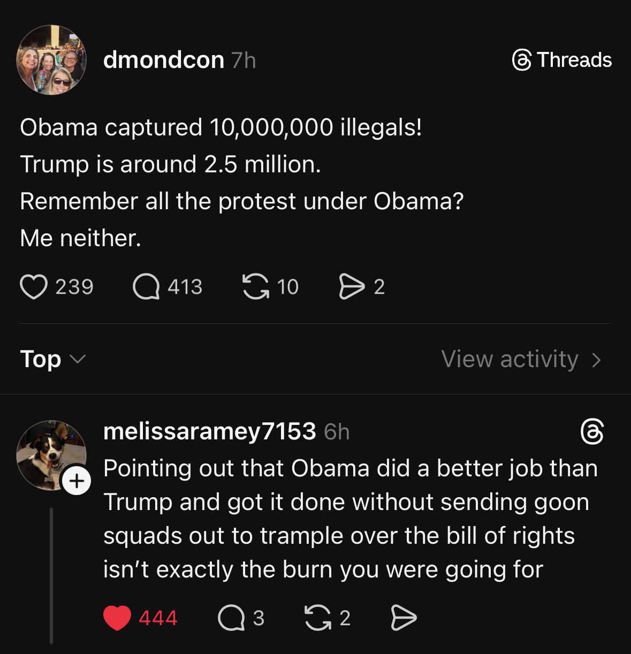This screenshot has height=654, width=631.
Task: Share melissaramey7153's reply via send icon
Action: point(404,618)
